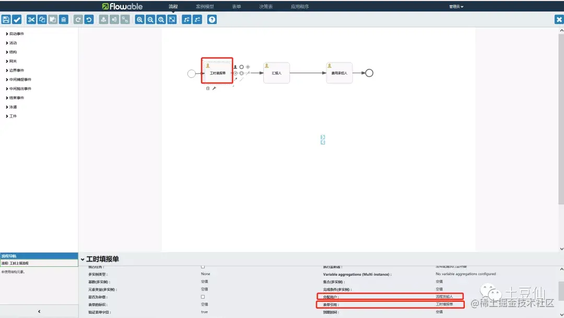Redo the last action in the toolbar
Image resolution: width=564 pixels, height=318 pixels.
78,19
